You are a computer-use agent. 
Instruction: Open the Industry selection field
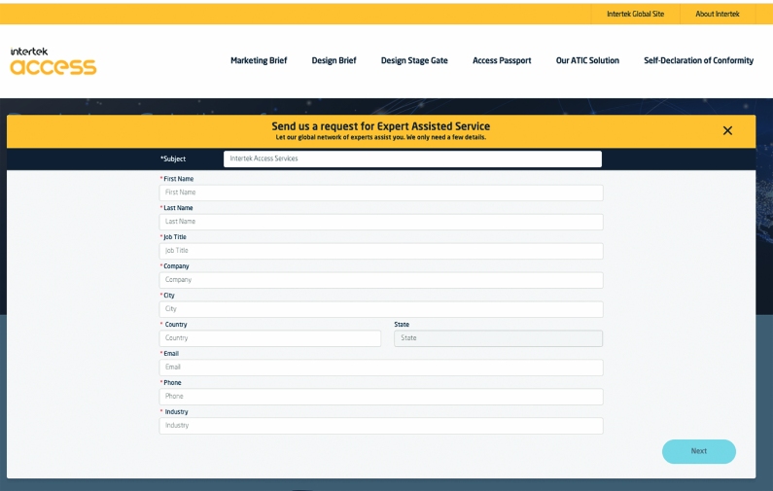tap(381, 426)
